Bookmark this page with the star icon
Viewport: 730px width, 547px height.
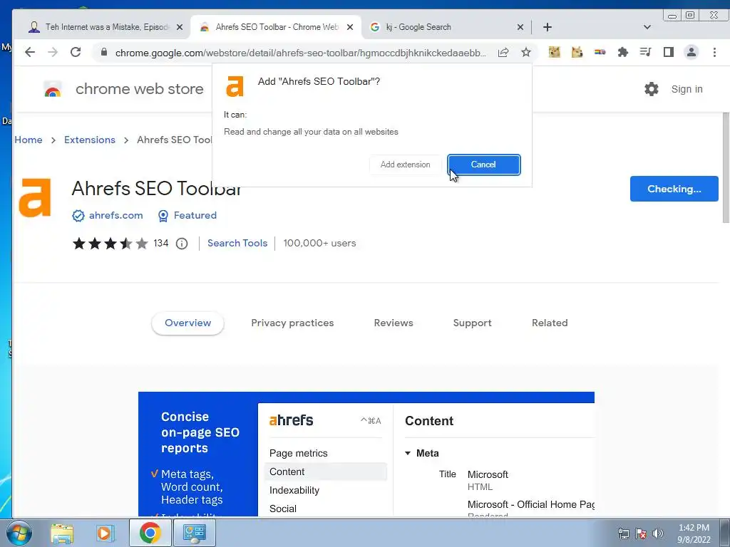click(x=526, y=52)
